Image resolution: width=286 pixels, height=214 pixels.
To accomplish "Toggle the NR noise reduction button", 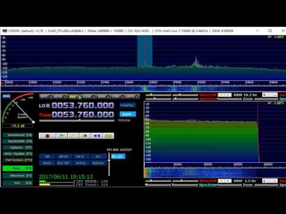I will tap(47, 156).
